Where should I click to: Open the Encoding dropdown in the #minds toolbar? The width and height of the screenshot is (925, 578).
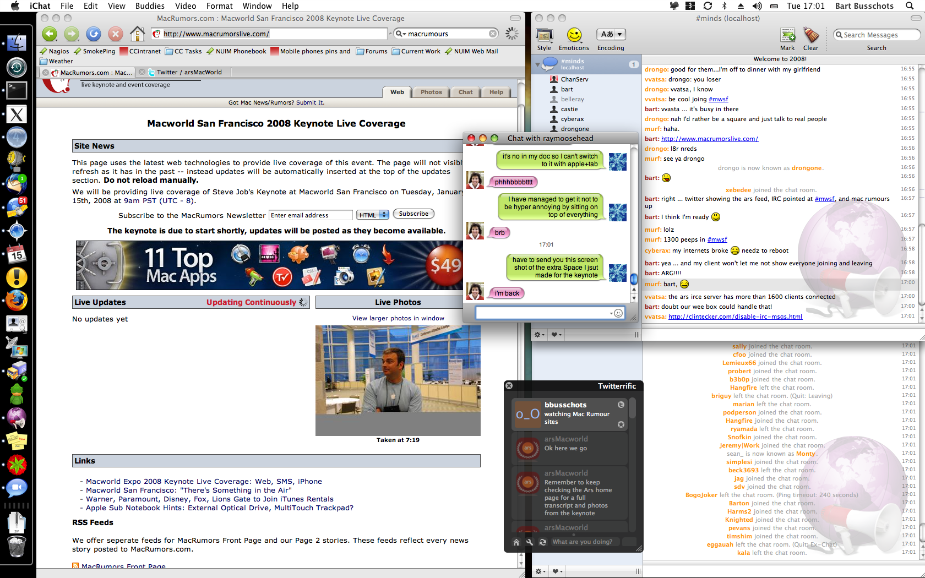click(611, 34)
